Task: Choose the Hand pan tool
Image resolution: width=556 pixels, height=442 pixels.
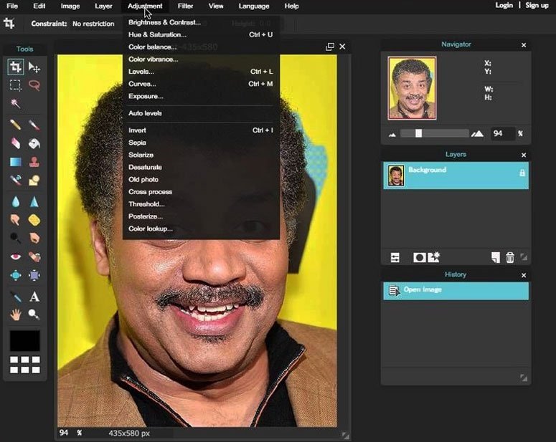Action: click(x=16, y=314)
